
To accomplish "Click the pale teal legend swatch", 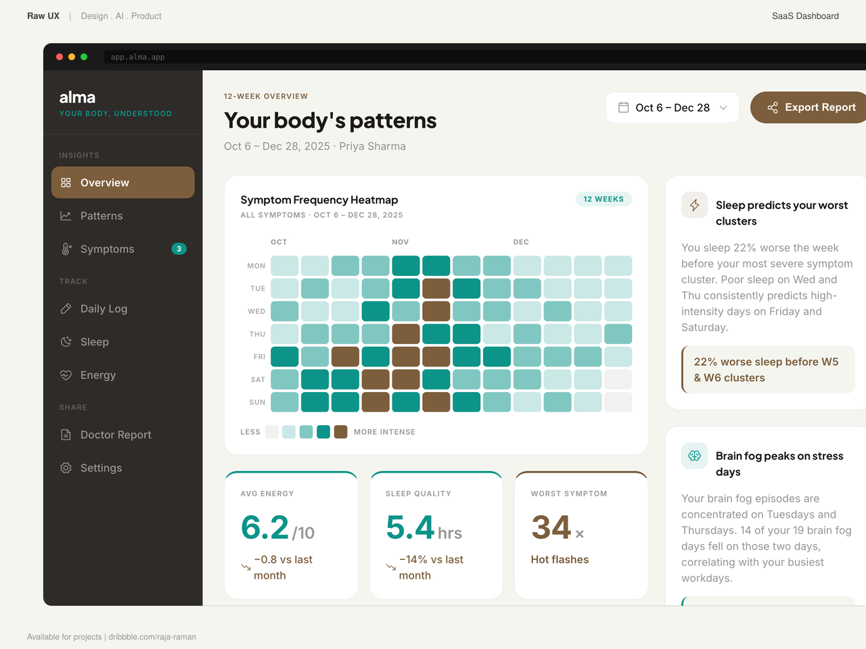I will 289,432.
